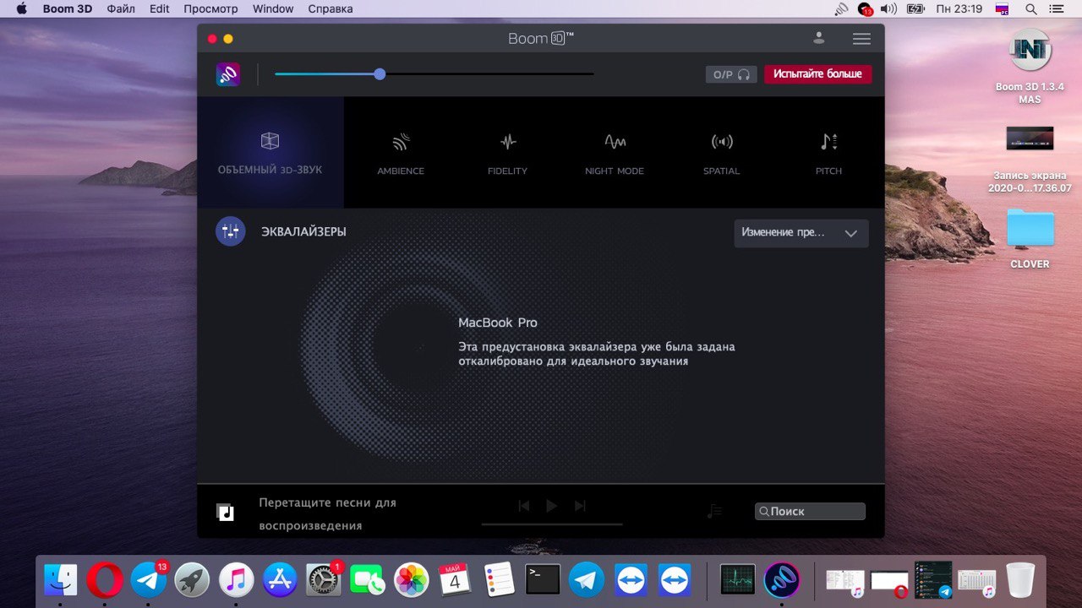Screen dimensions: 1082x608
Task: Open the Файл menu
Action: pyautogui.click(x=122, y=9)
